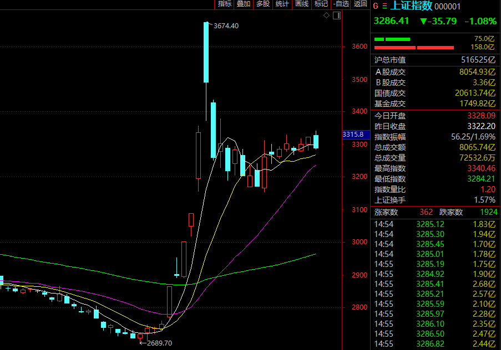
Task: Click the 上证指数 index title
Action: click(411, 6)
